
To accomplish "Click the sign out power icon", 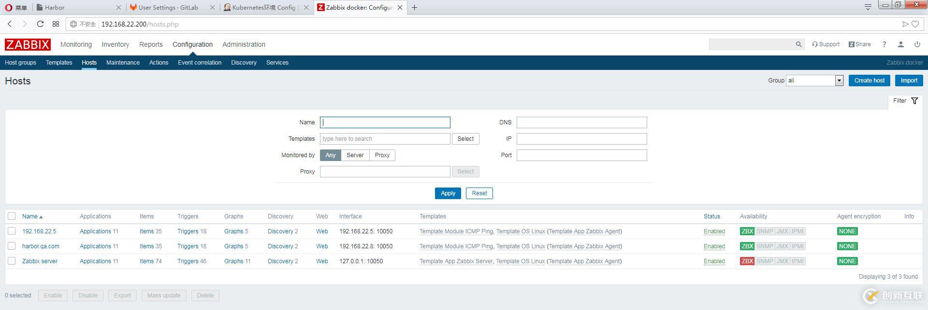I will coord(917,44).
